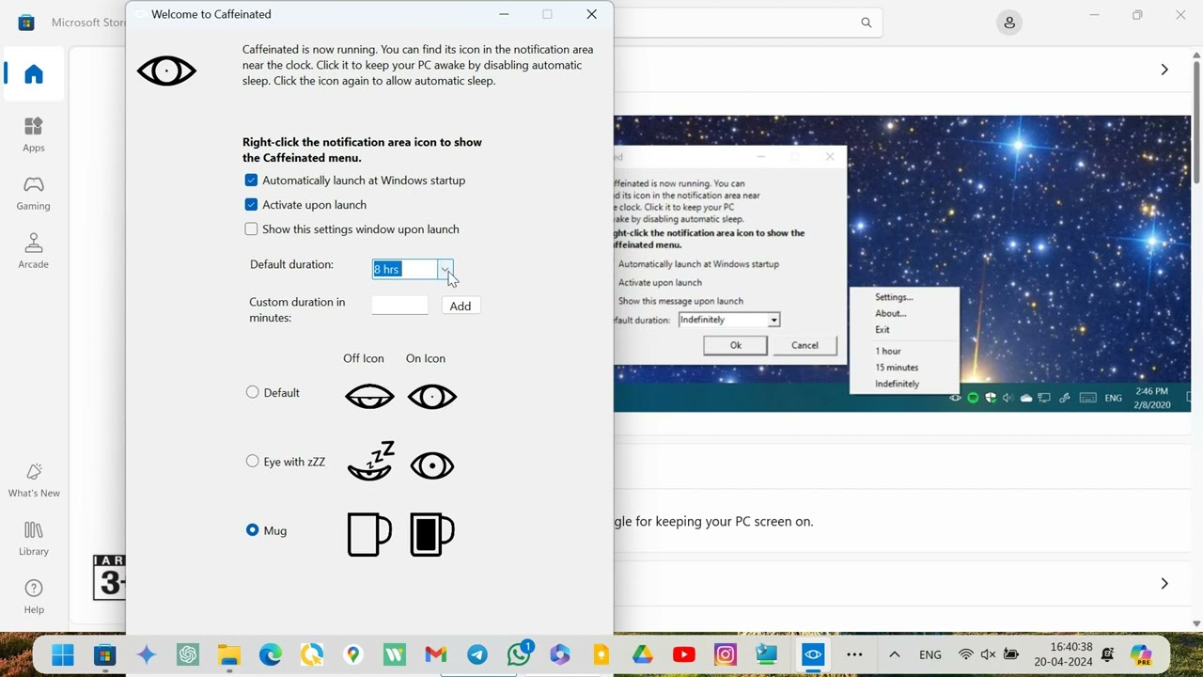Select the Default icon style radio button

(252, 392)
